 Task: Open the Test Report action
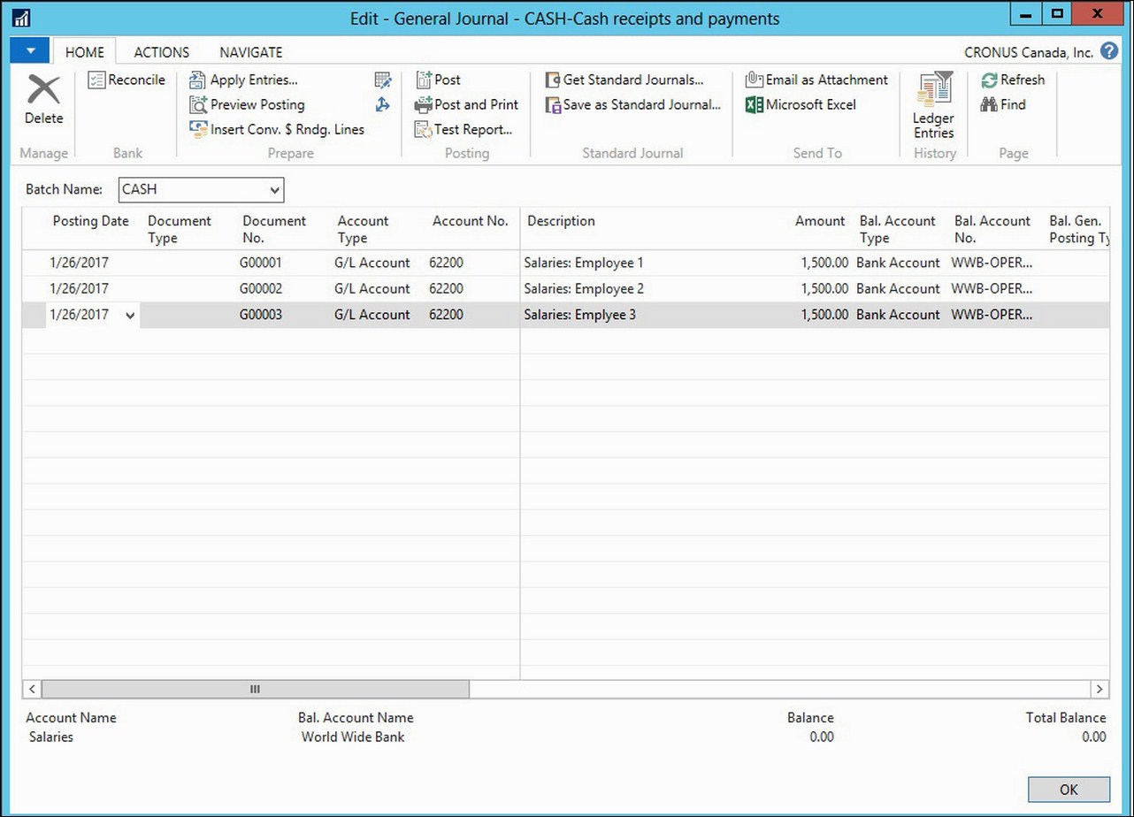coord(464,129)
